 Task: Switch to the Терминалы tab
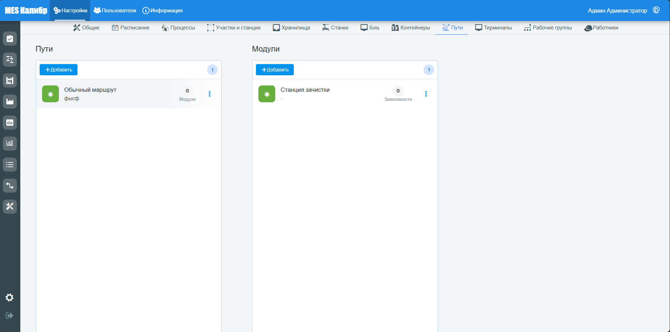pos(493,28)
